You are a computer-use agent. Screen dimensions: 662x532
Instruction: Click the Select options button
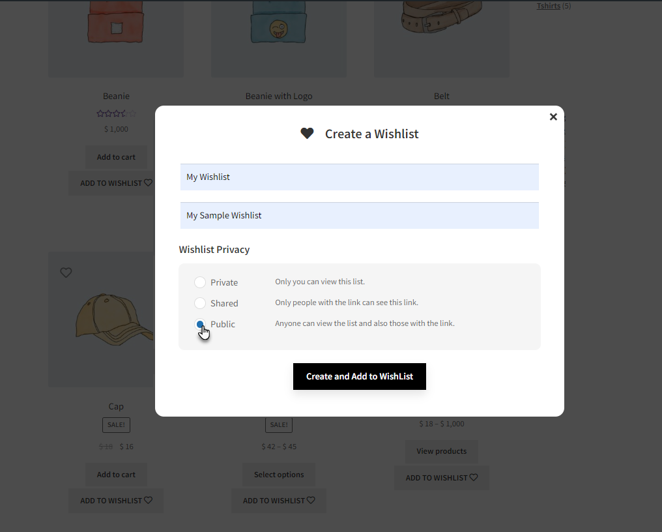[x=279, y=475]
